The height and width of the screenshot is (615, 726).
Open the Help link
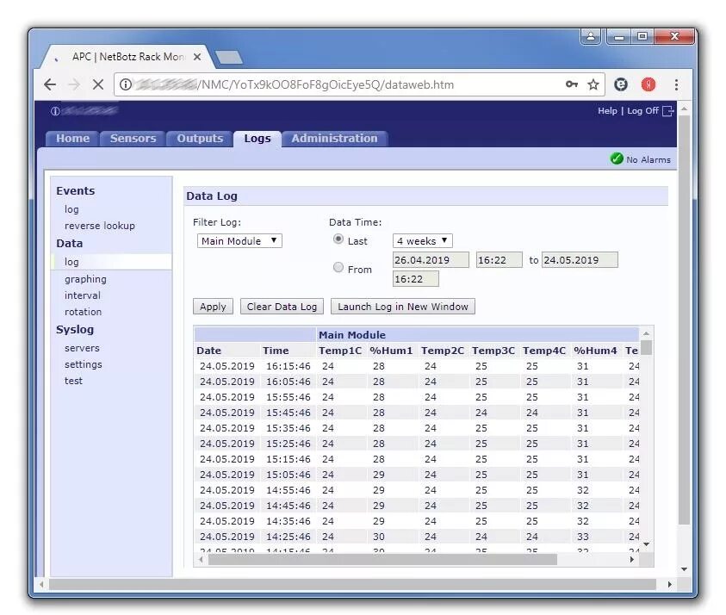(x=607, y=110)
